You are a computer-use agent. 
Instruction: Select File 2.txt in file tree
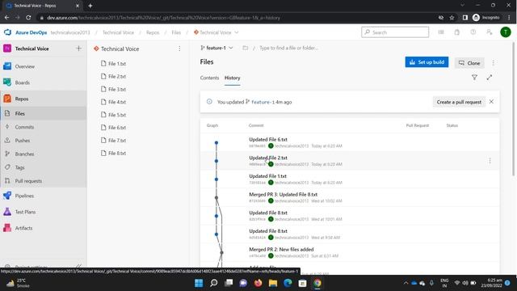(x=116, y=77)
